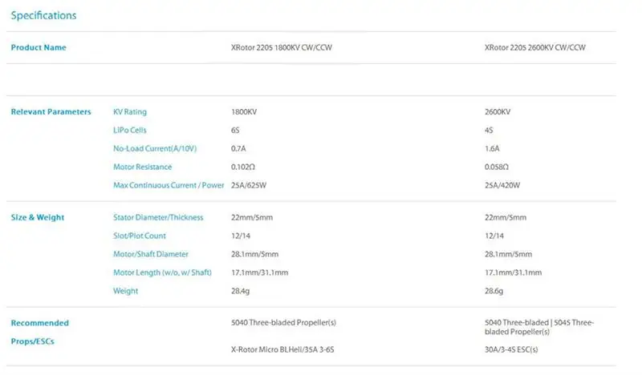This screenshot has height=375, width=642.
Task: Select the 4S LiPo cells value
Action: [489, 130]
